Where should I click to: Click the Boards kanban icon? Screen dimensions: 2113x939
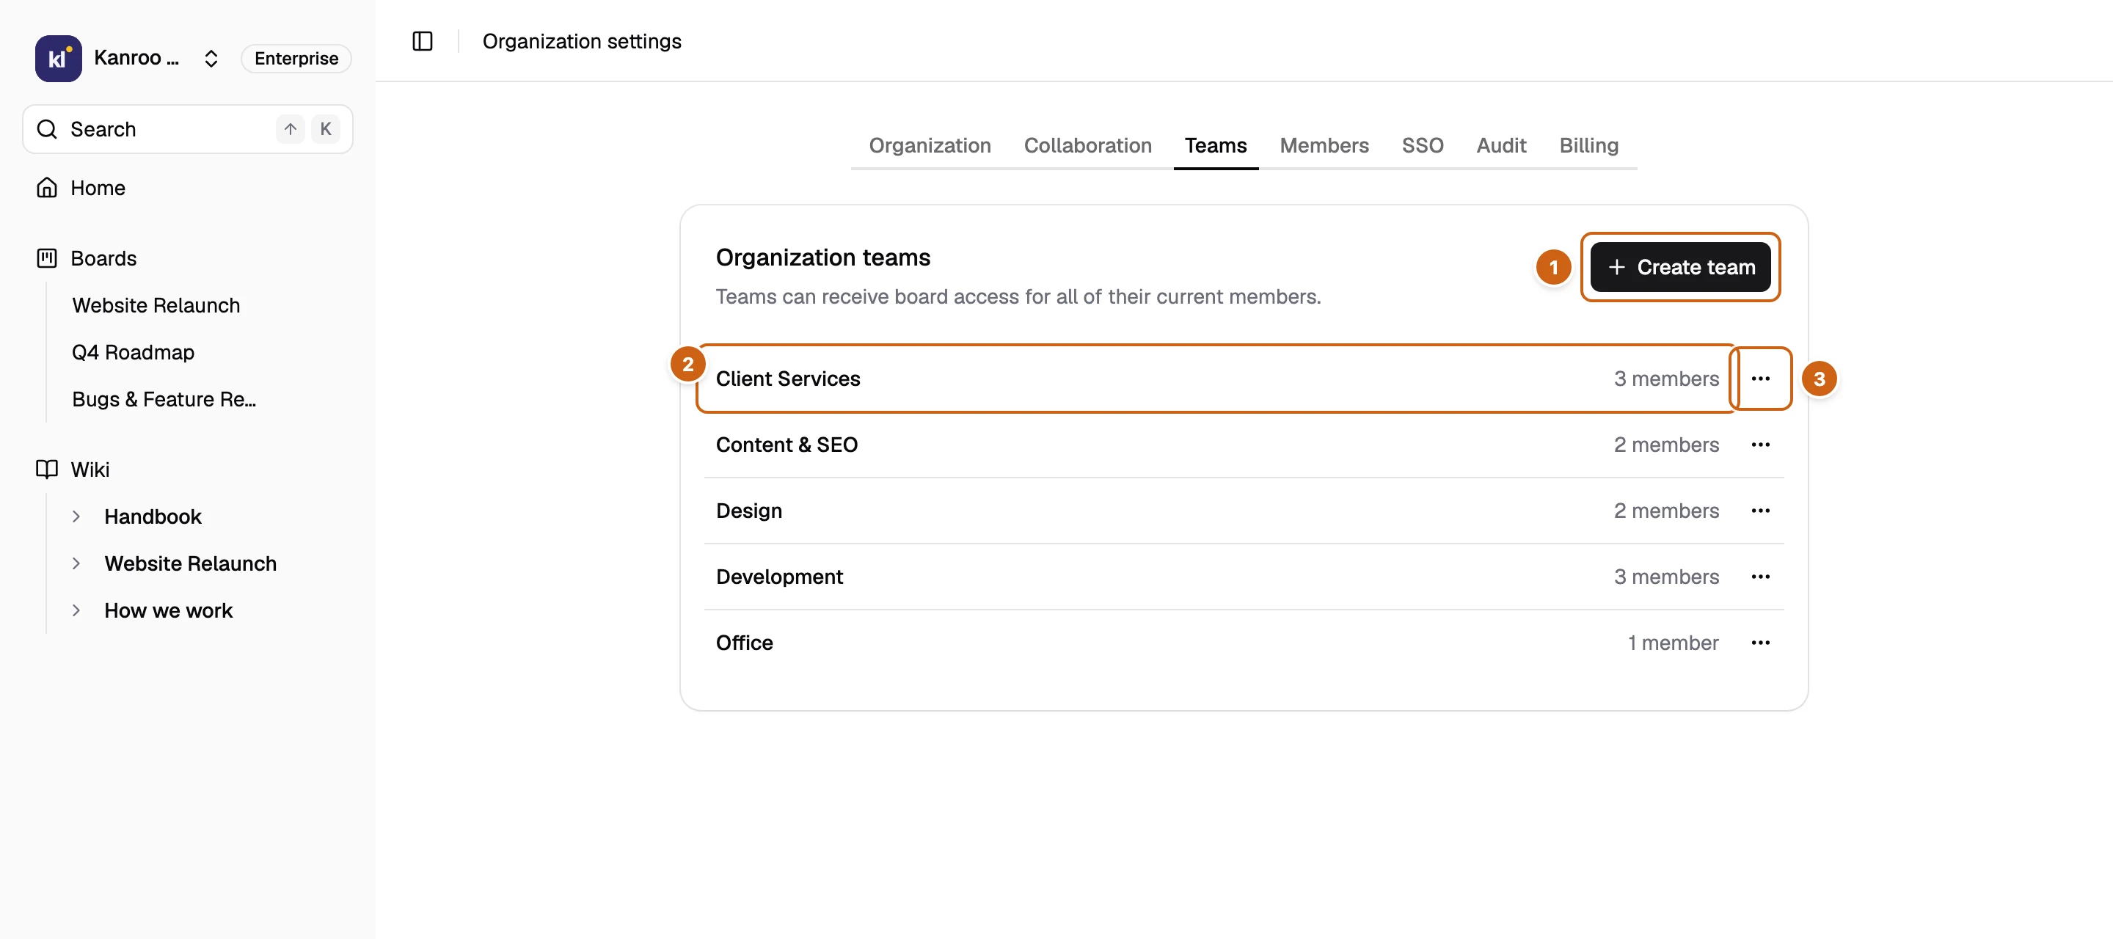pos(47,258)
